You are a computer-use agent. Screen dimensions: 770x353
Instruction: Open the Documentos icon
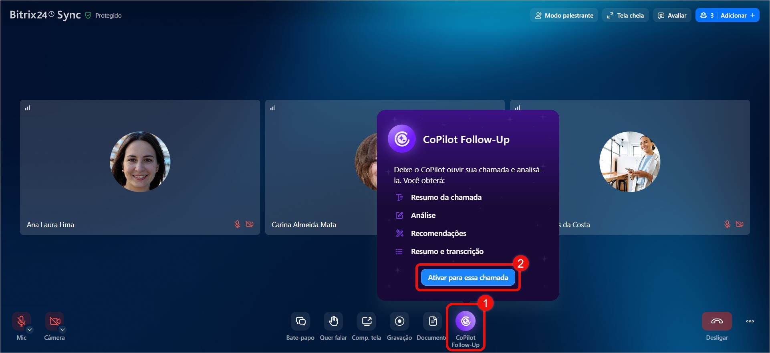tap(433, 321)
